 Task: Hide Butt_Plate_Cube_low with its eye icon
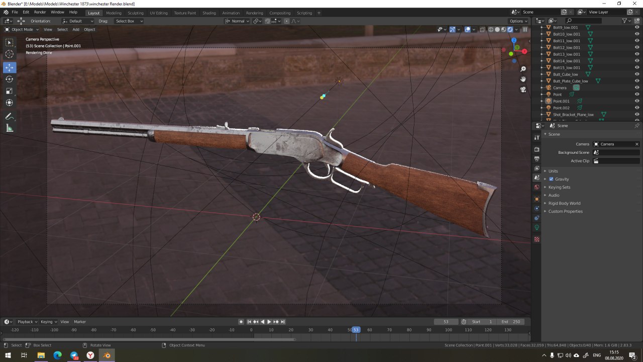(637, 81)
